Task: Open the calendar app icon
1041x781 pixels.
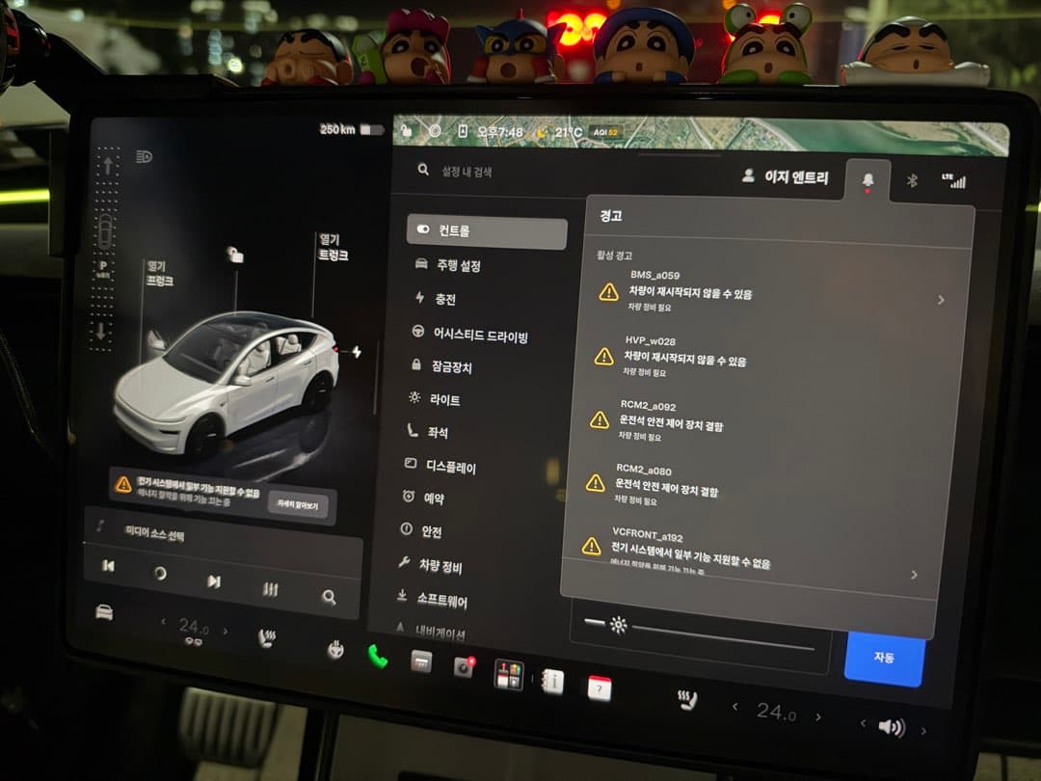Action: pyautogui.click(x=600, y=688)
